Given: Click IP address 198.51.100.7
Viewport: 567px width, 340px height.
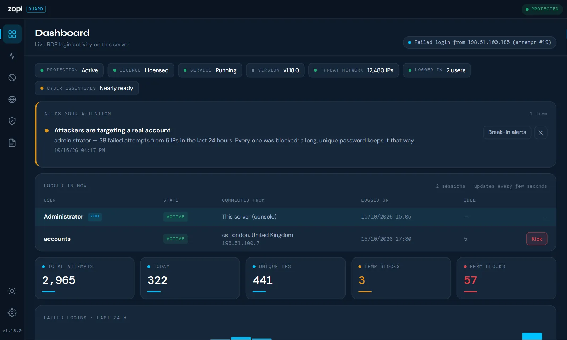Looking at the screenshot, I should click(241, 243).
